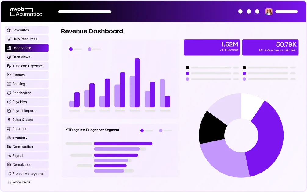Click the 1.62M YTD Revenue tile
This screenshot has width=307, height=192.
pos(212,47)
